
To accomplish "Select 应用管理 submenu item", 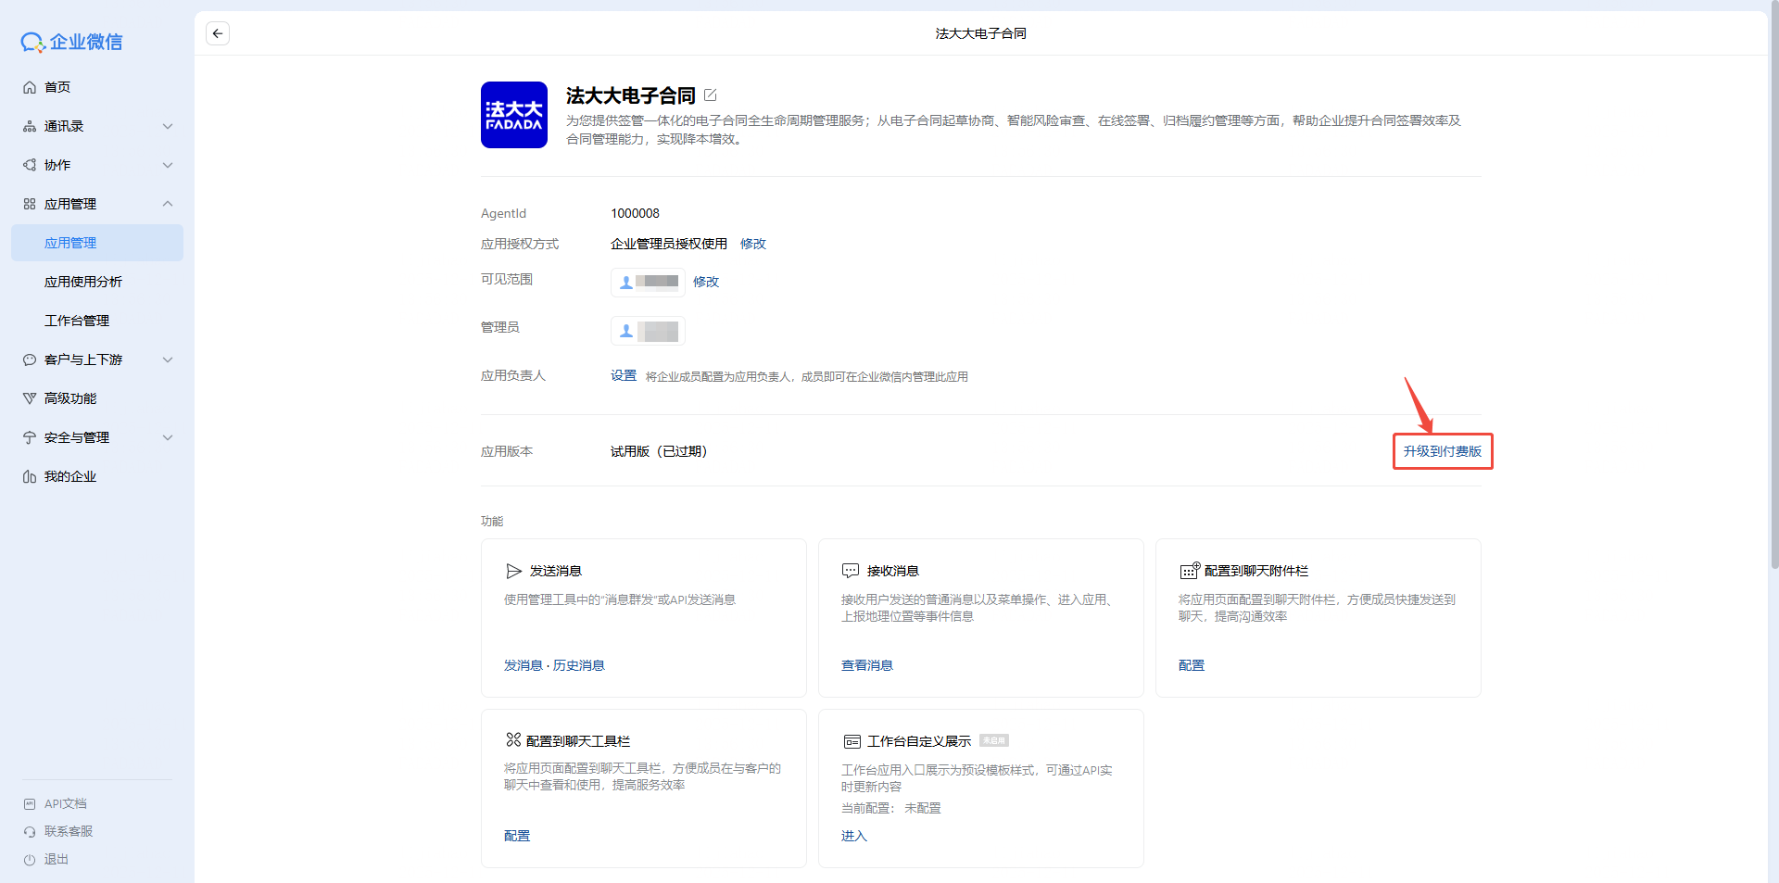I will pos(97,243).
